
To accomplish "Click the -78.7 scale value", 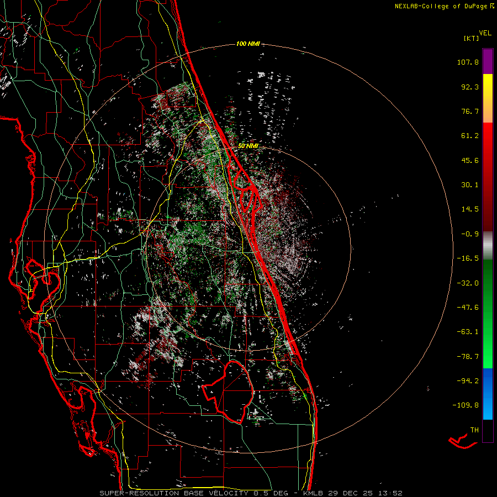I will [x=468, y=357].
